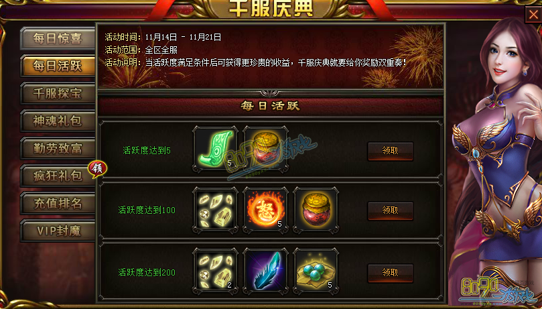Screen dimensions: 542x309
Task: Click the red jar in the 100 activity row
Action: (316, 210)
